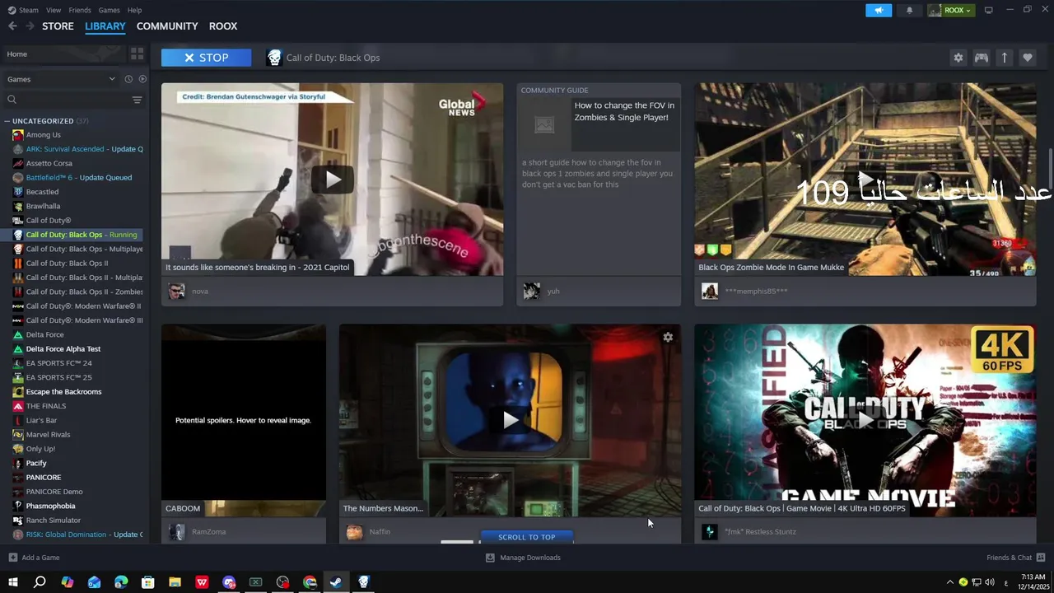Image resolution: width=1054 pixels, height=593 pixels.
Task: Open Manage Downloads
Action: click(523, 558)
